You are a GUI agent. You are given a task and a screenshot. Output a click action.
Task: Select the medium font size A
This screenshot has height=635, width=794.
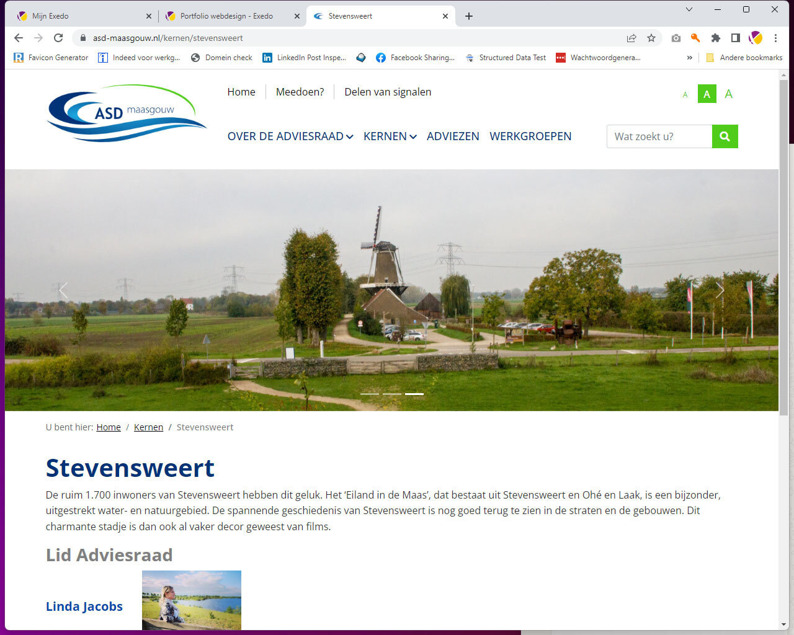pos(707,94)
